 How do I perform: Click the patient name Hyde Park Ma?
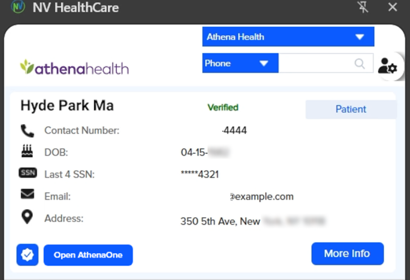[67, 105]
